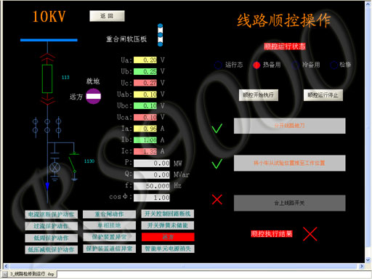Click the horizontal scrollbar right arrow
The image size is (372, 279).
[x=362, y=266]
